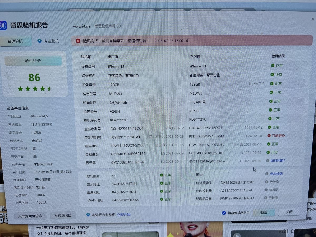Click the green check icon for 设备颜色 row
Image resolution: width=316 pixels, height=237 pixels.
272,75
